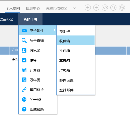The height and width of the screenshot is (118, 130).
Task: Click the back arrow navigation icon
Action: (88, 8)
